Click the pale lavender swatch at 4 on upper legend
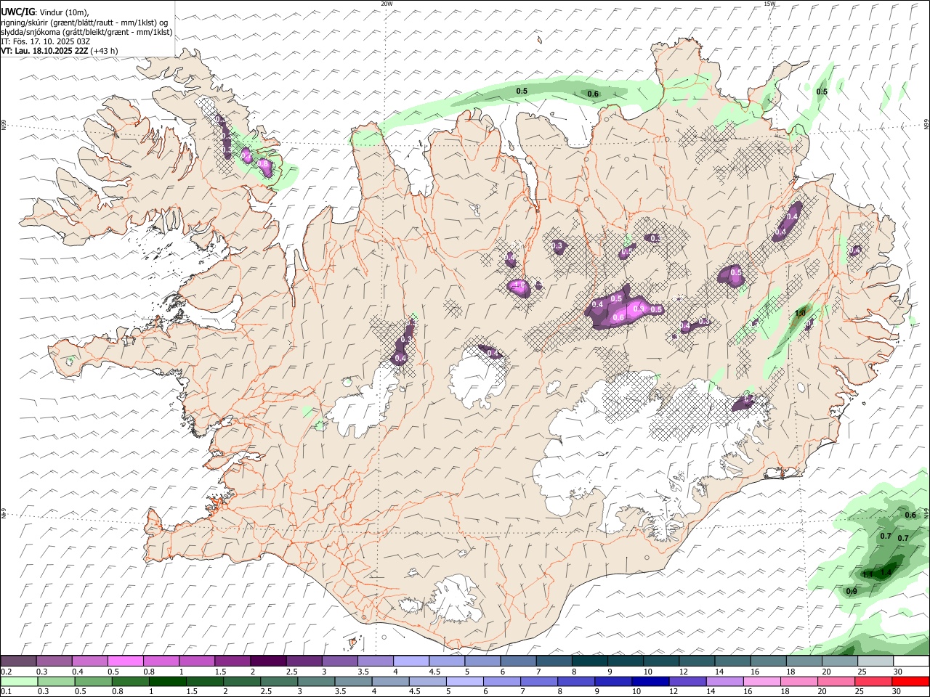930x697 pixels. (411, 661)
